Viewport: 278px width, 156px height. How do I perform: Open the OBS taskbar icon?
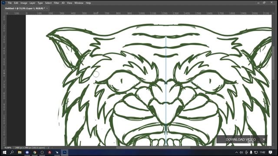(x=42, y=152)
